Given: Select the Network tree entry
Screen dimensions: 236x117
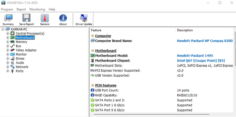Looking at the screenshot, I should point(22,67).
